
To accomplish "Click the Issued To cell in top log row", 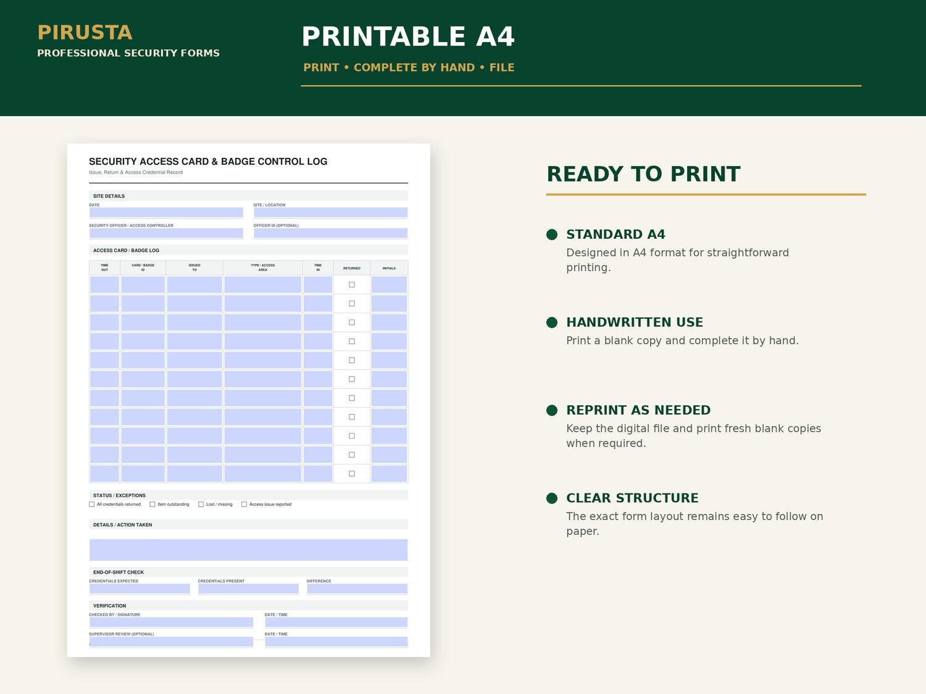I will coord(194,285).
